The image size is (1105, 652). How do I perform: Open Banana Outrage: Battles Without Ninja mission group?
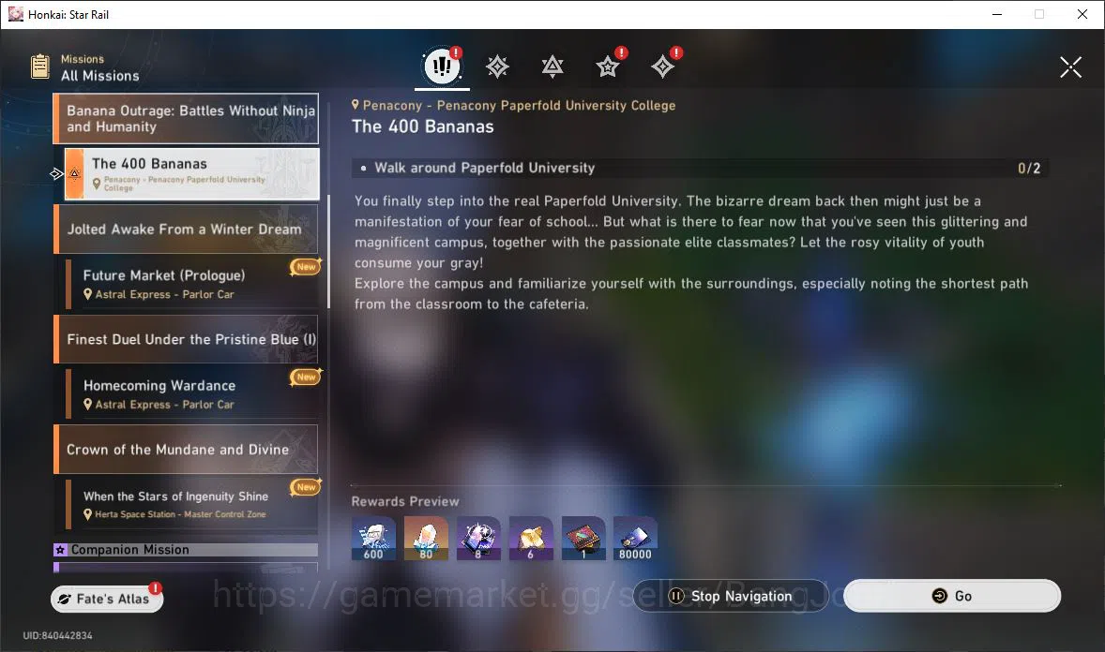tap(186, 118)
